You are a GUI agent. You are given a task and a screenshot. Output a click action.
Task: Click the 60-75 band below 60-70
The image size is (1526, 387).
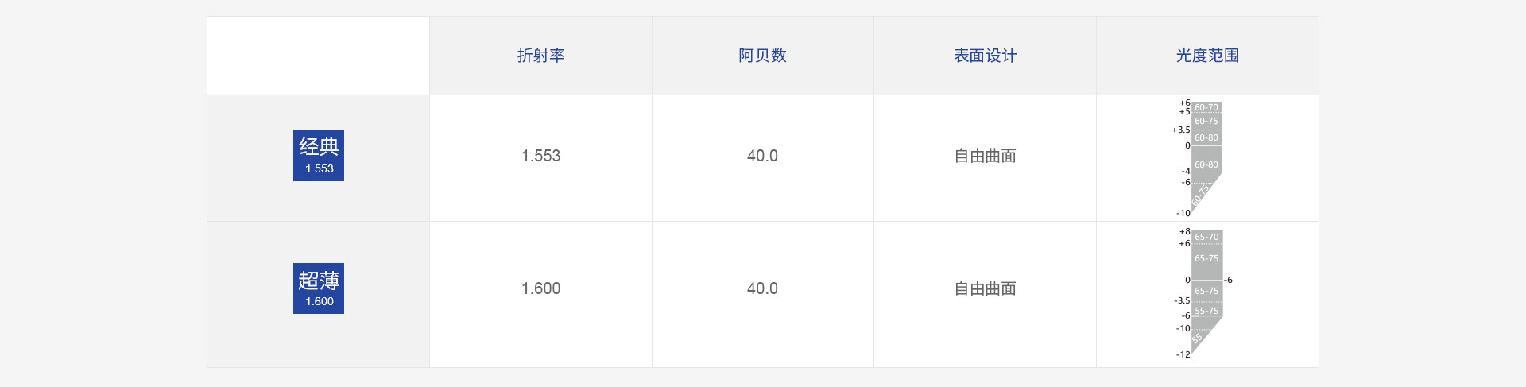point(1206,122)
